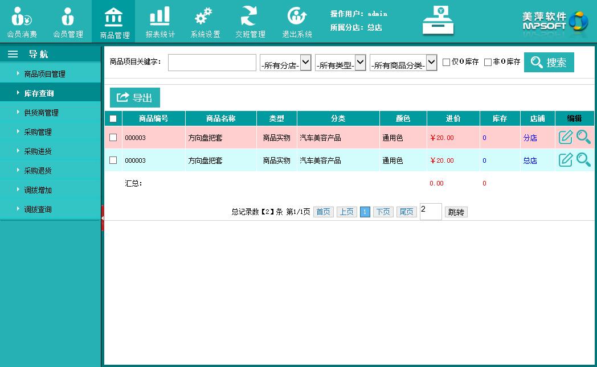Click the 搜索 search button
This screenshot has width=597, height=367.
[549, 63]
